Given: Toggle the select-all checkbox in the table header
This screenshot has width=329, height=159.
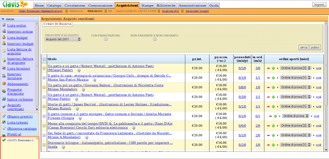Looking at the screenshot, I should coord(44,59).
